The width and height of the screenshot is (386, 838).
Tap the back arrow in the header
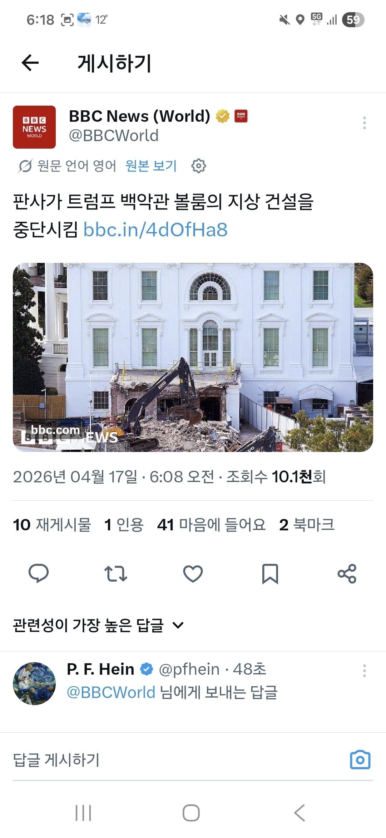tap(30, 63)
